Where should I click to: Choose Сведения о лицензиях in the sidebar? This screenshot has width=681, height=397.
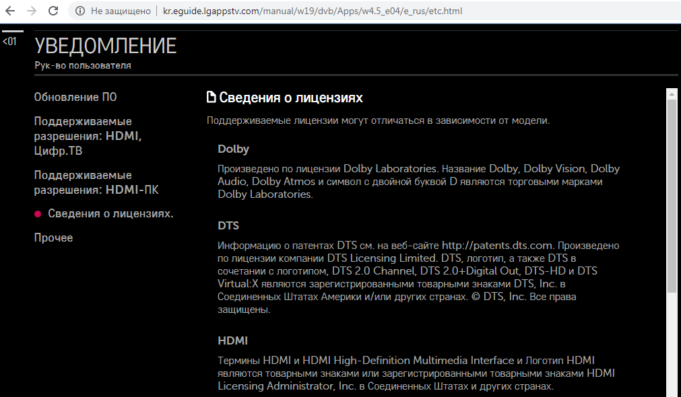[110, 214]
